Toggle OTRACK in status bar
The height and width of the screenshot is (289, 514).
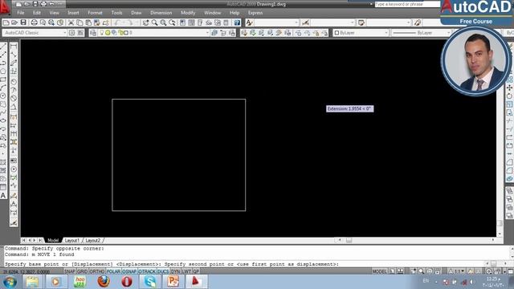tap(147, 271)
